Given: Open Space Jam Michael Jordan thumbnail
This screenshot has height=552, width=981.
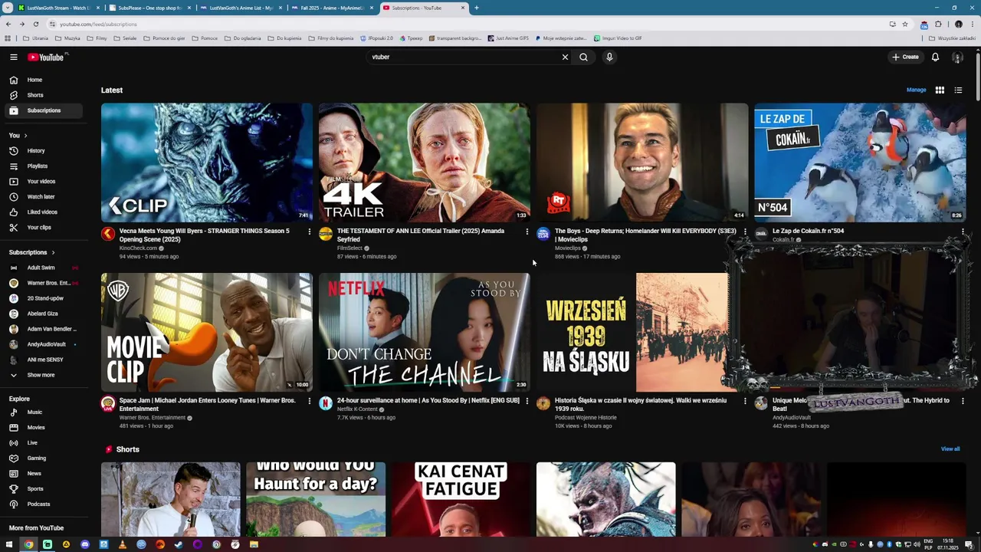Looking at the screenshot, I should [207, 332].
